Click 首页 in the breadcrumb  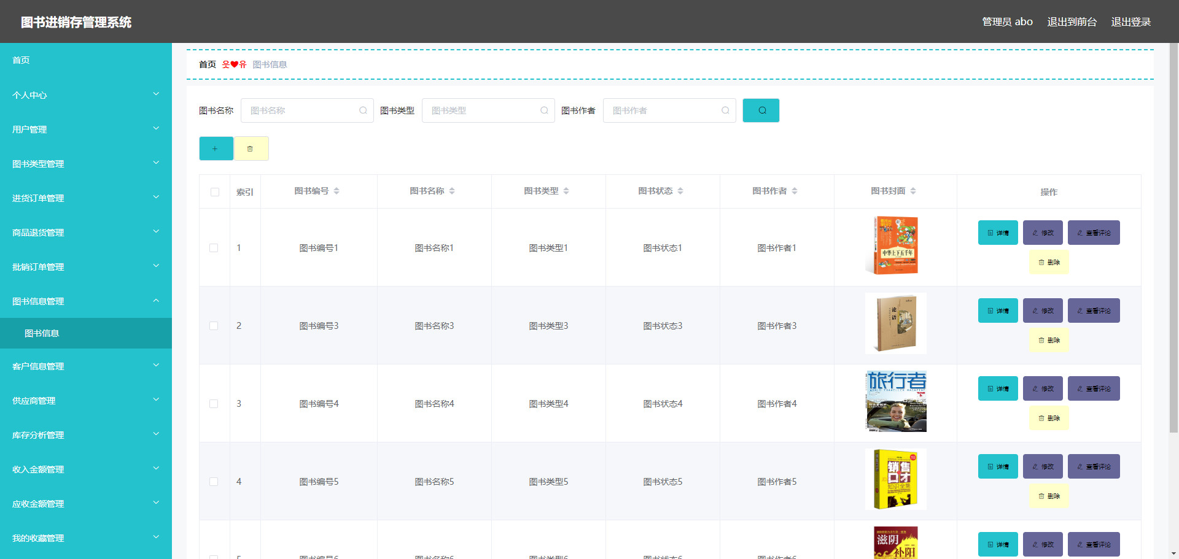208,64
